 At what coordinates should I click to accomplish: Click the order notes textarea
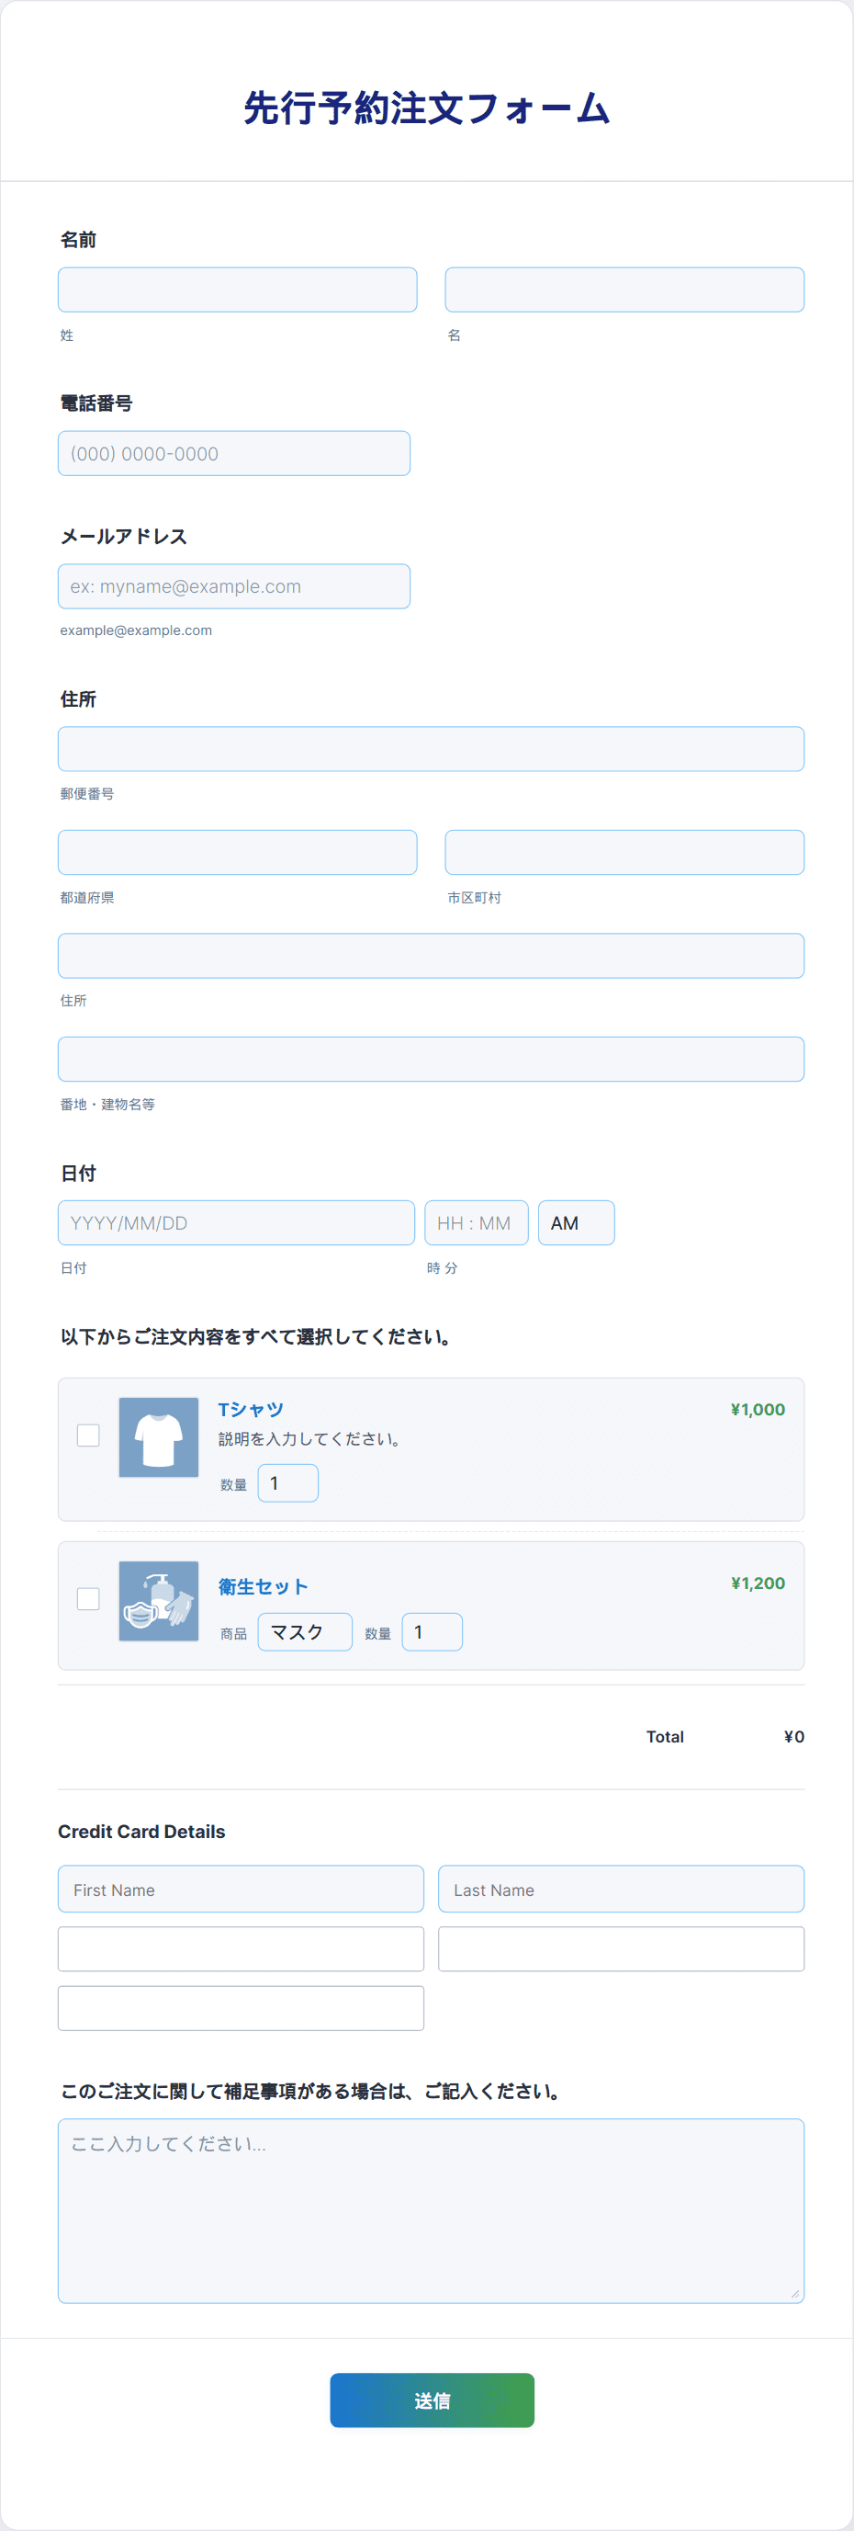[431, 2210]
